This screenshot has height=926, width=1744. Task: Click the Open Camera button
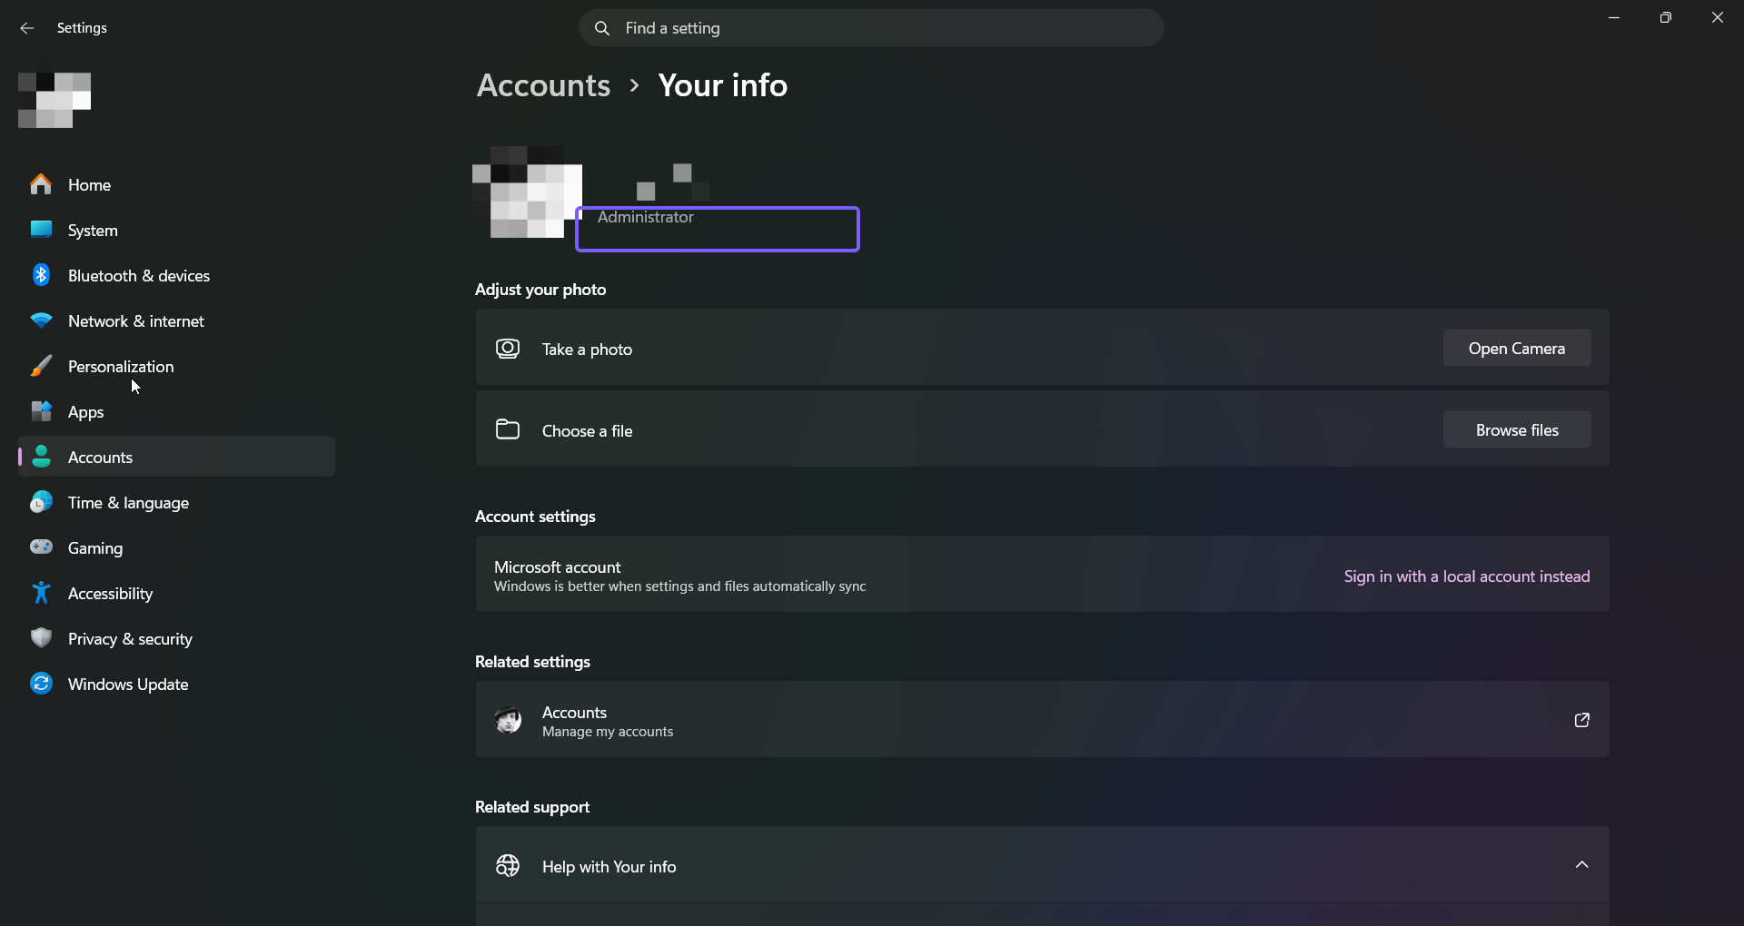[1517, 349]
